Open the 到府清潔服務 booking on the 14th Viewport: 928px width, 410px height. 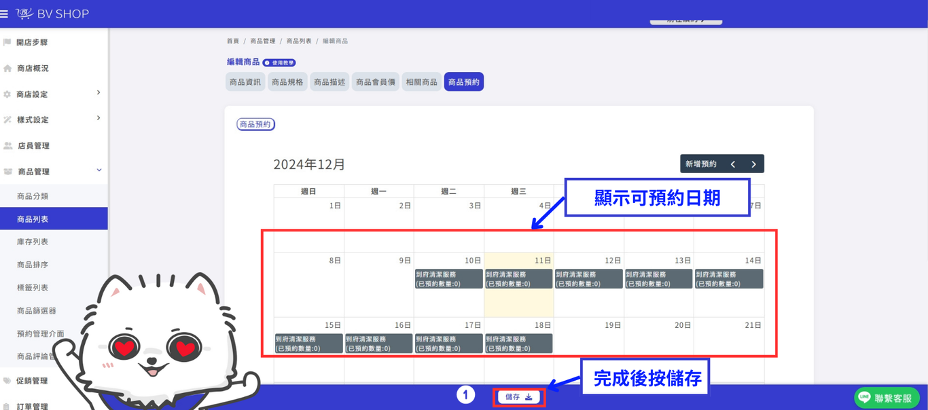pyautogui.click(x=728, y=279)
